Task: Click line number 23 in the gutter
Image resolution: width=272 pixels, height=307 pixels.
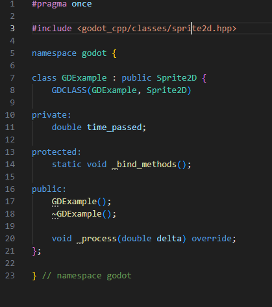Action: pyautogui.click(x=10, y=276)
